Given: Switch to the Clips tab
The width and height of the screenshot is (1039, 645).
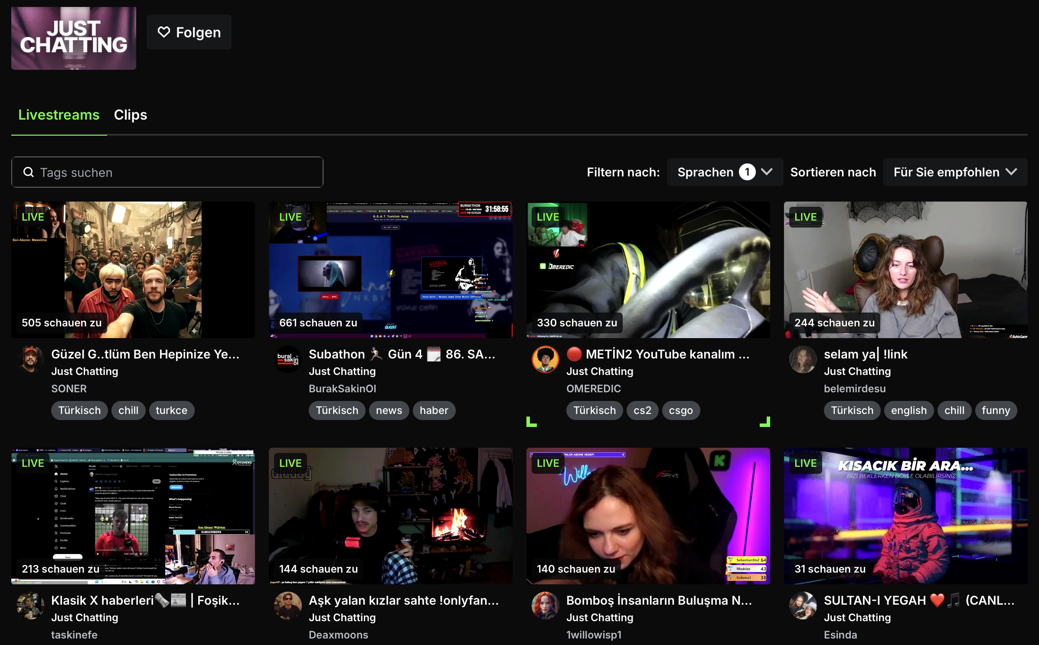Looking at the screenshot, I should coord(131,115).
